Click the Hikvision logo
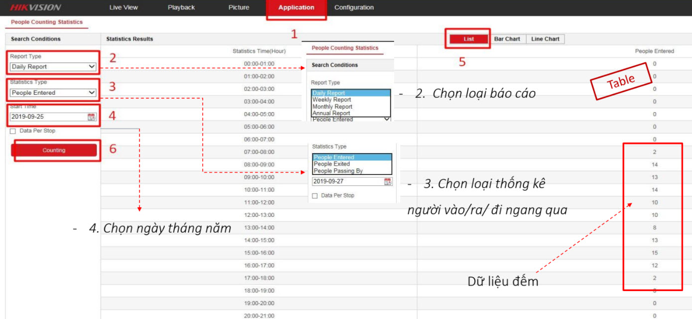 (35, 7)
